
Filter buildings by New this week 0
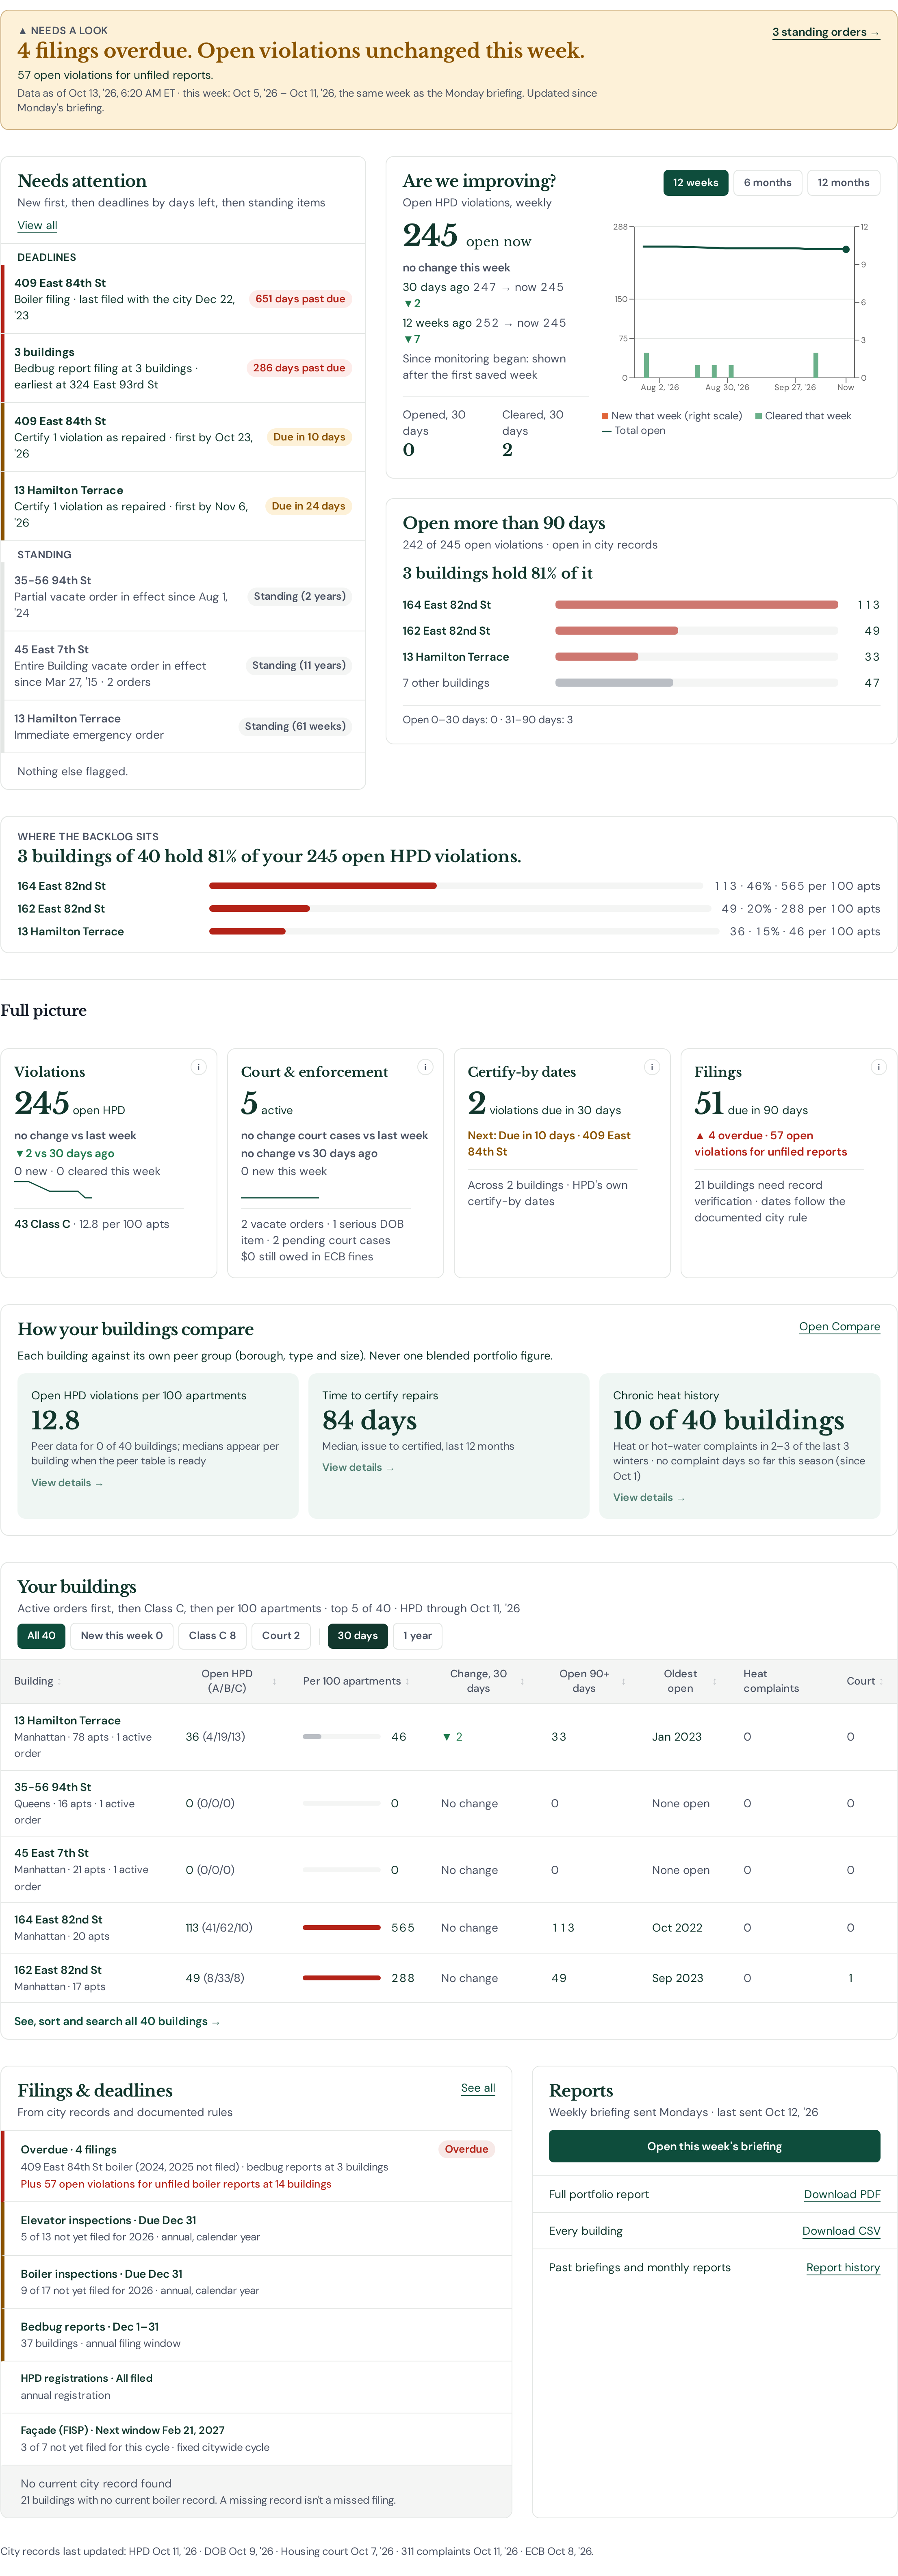pos(121,1636)
